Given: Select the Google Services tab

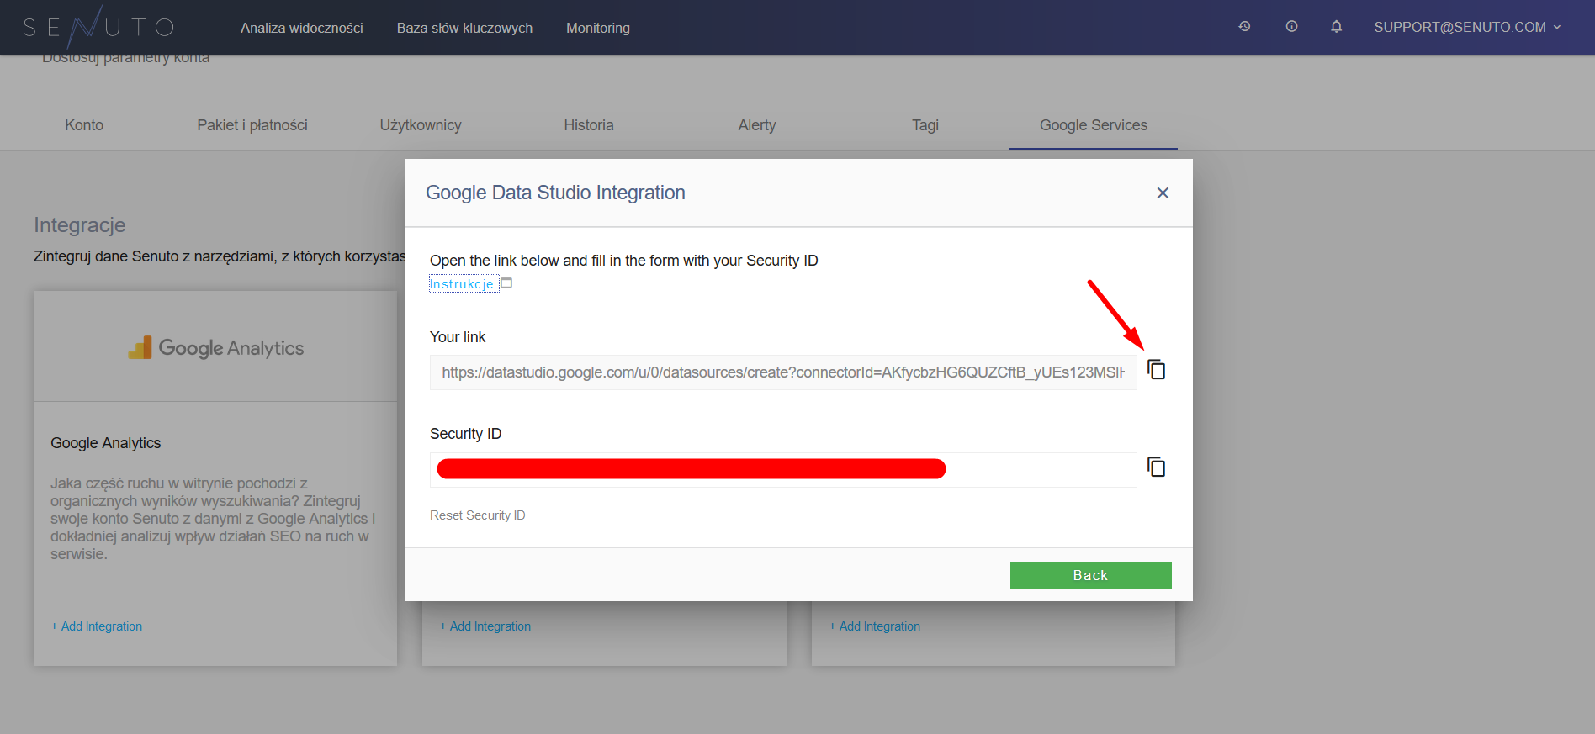Looking at the screenshot, I should [1094, 125].
